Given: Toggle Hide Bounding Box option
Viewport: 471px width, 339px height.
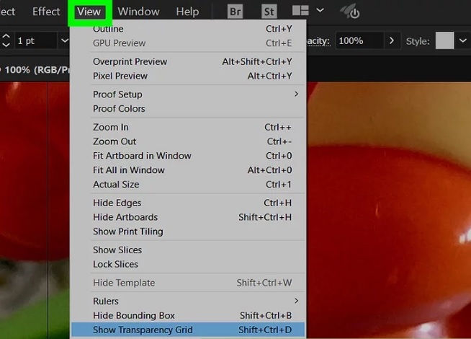Looking at the screenshot, I should point(189,315).
